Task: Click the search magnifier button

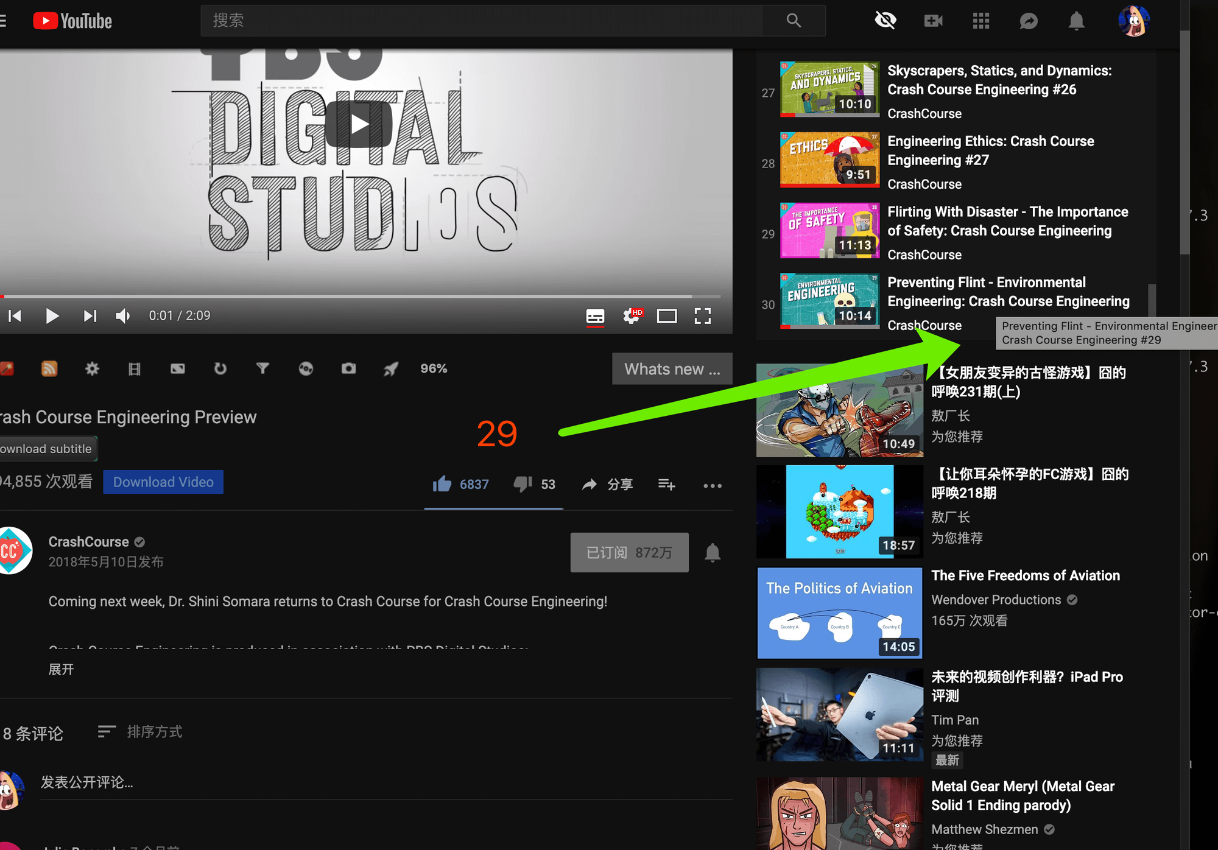Action: tap(793, 21)
